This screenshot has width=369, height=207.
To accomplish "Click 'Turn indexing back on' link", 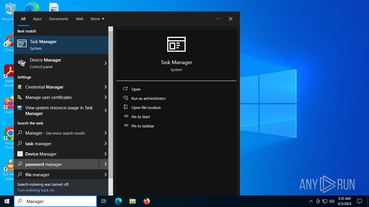I will pos(36,190).
